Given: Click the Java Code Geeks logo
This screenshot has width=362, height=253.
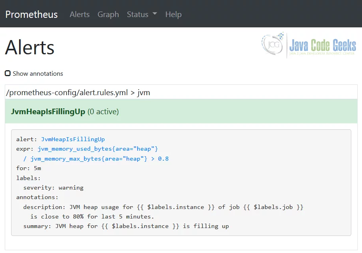Looking at the screenshot, I should click(x=309, y=45).
